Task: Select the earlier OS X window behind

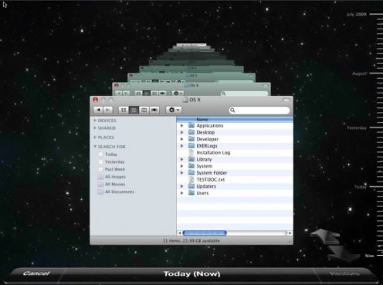Action: point(191,89)
